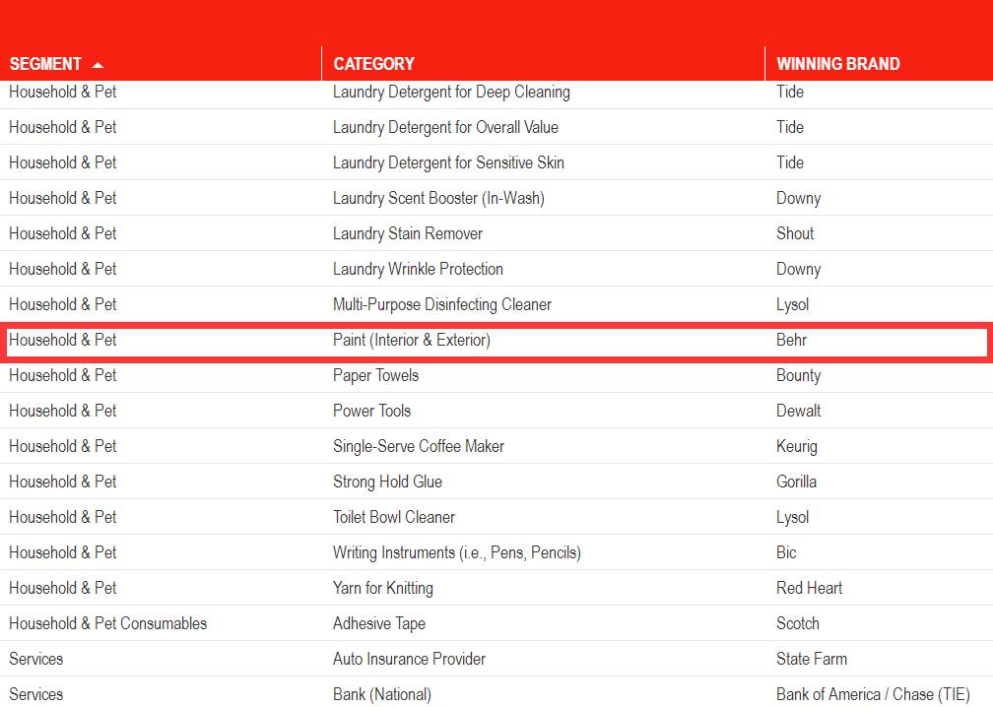The height and width of the screenshot is (707, 993).
Task: Click 'Household & Pet' in the Toilet Bowl Cleaner row
Action: click(x=63, y=517)
